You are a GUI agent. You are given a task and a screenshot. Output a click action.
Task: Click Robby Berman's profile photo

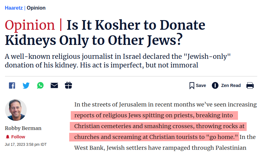pos(16,110)
